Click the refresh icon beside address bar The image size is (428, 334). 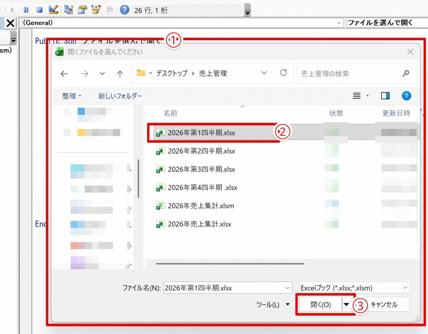284,73
